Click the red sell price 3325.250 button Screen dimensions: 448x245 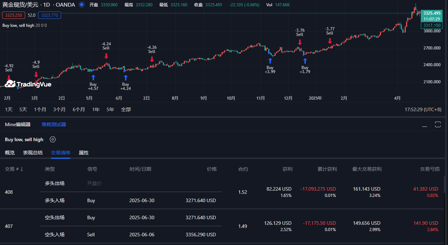coord(14,15)
